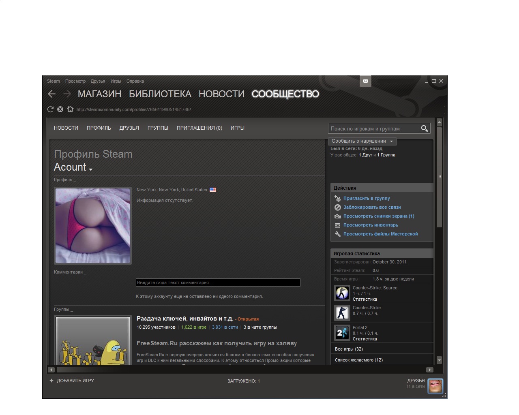519x415 pixels.
Task: Click ДРУЗЬЯ friends list button
Action: coord(416,381)
